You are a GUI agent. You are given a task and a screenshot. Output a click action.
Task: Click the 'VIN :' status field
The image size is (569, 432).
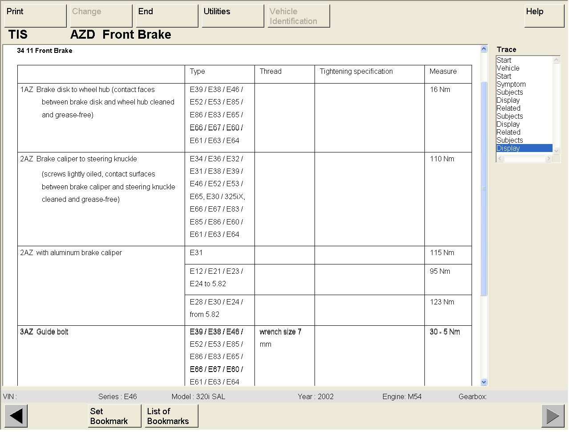click(10, 397)
